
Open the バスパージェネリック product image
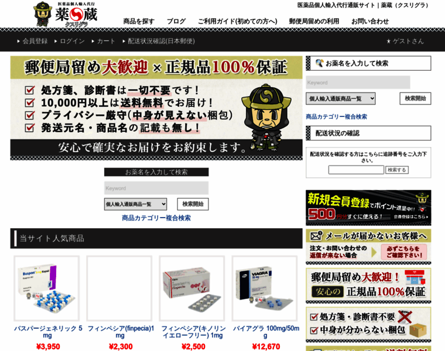pyautogui.click(x=47, y=288)
